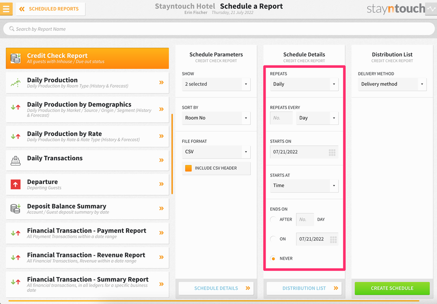The image size is (437, 304).
Task: Click chevron on Daily Transactions row
Action: (x=161, y=160)
